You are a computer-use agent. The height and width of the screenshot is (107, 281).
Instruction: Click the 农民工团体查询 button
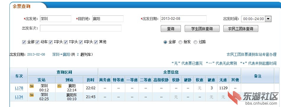tap(241, 29)
